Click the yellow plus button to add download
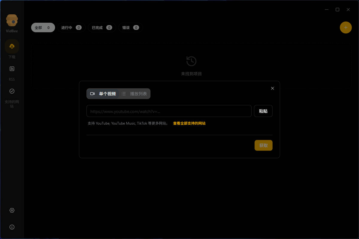Screen dimensions: 359x239 coord(346,27)
